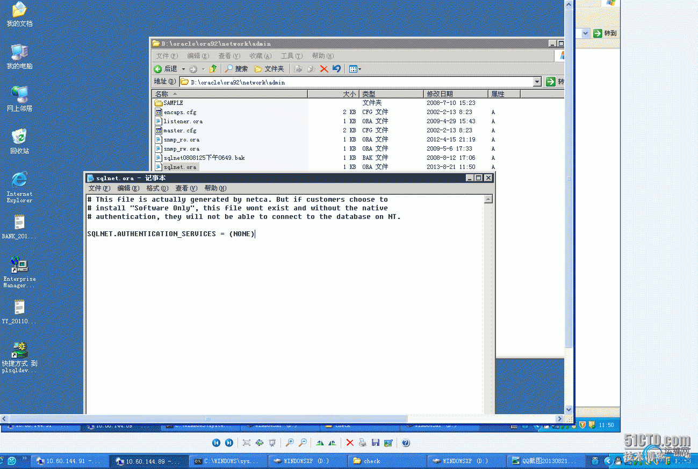Screen dimensions: 698x469
Task: Click the floppy disk save icon
Action: coord(376,443)
